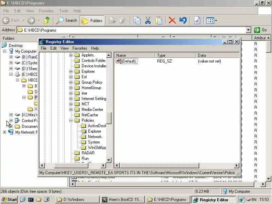The width and height of the screenshot is (272, 204).
Task: Select the RADAR registry key
Action: (x=88, y=153)
